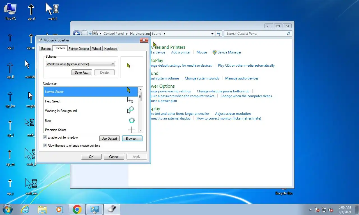Screen dimensions: 359x215
Task: Select the wait_l cursor file on desktop
Action: pos(52,12)
